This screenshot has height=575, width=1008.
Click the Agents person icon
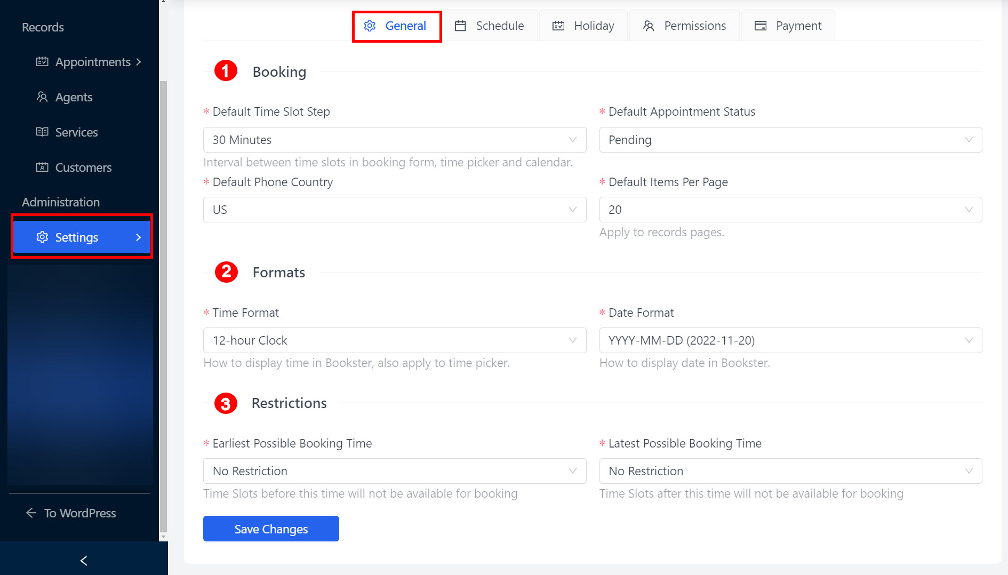click(x=42, y=97)
